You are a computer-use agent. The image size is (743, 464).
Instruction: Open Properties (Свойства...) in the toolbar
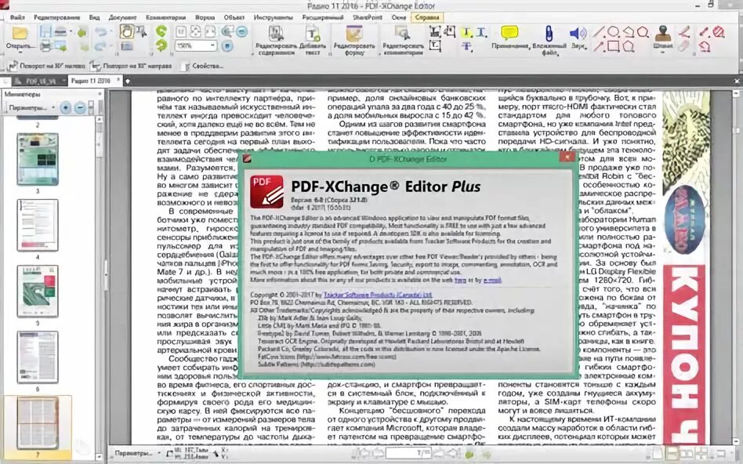(201, 66)
